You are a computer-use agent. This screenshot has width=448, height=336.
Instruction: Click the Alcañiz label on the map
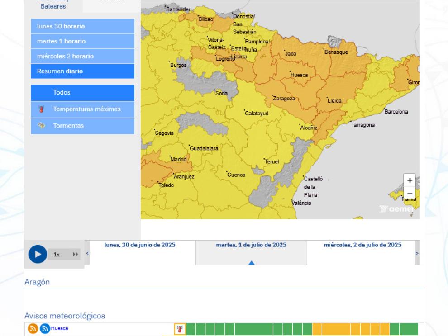point(309,128)
